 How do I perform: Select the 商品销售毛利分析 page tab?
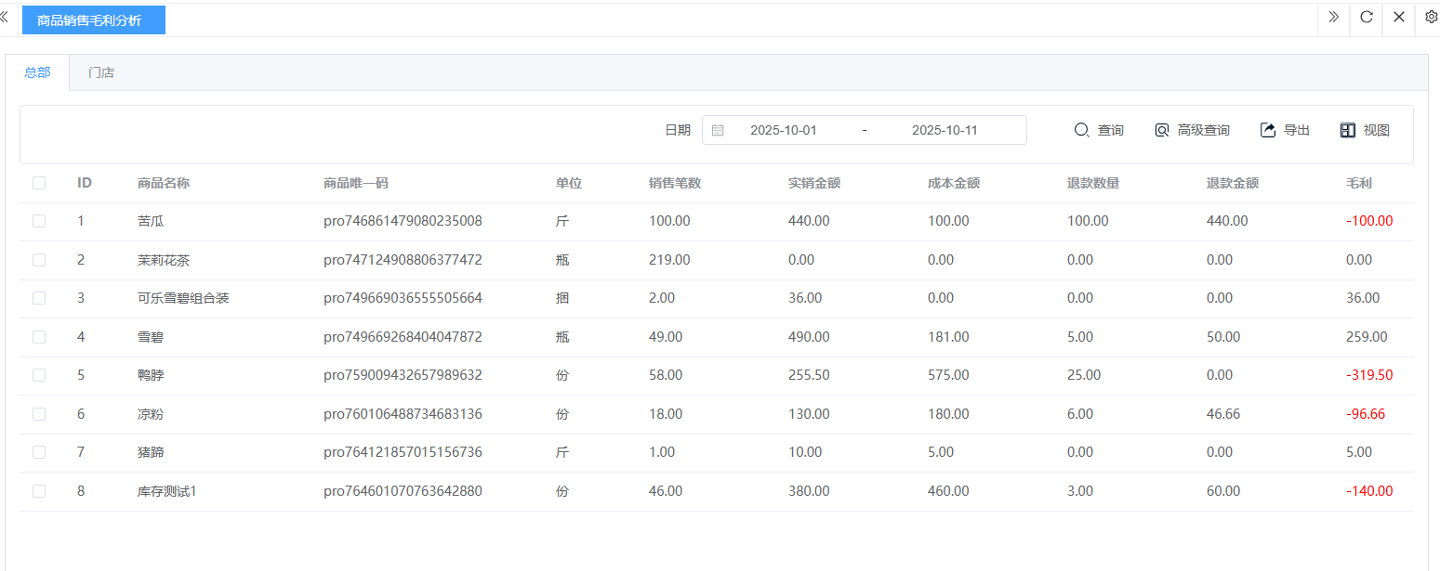[89, 19]
